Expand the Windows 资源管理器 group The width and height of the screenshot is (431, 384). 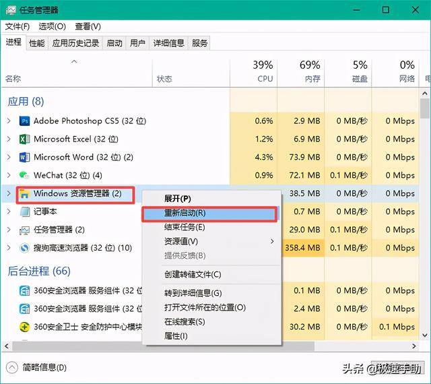[9, 193]
